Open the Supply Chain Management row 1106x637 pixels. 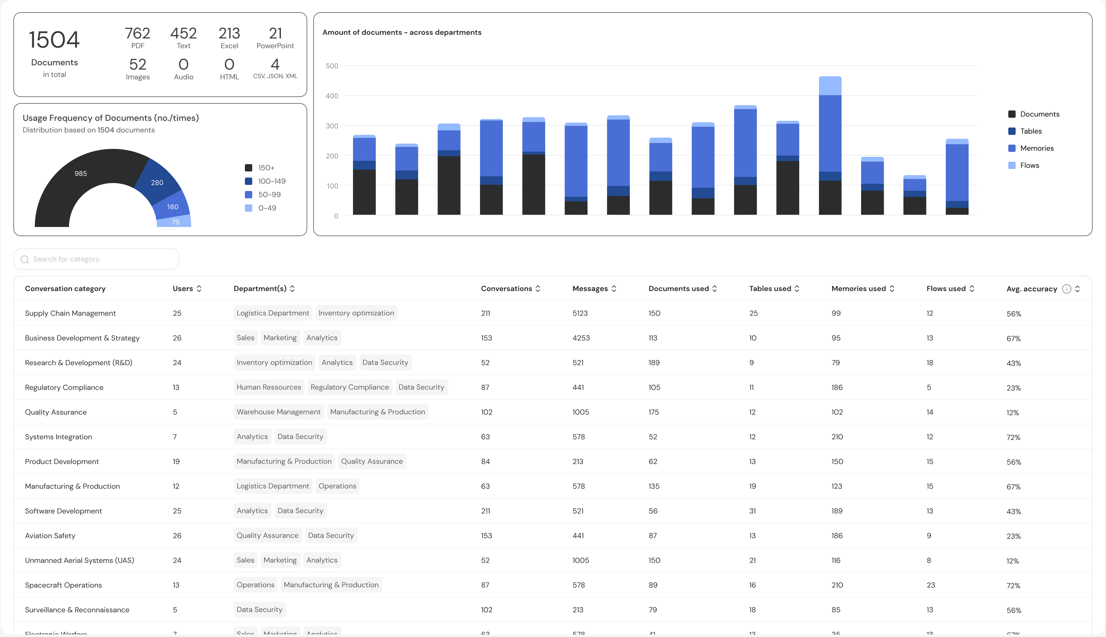(70, 313)
